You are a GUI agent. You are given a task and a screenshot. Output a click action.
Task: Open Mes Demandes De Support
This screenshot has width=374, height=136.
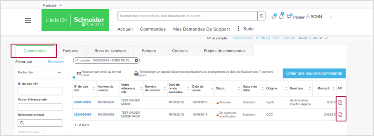(202, 29)
